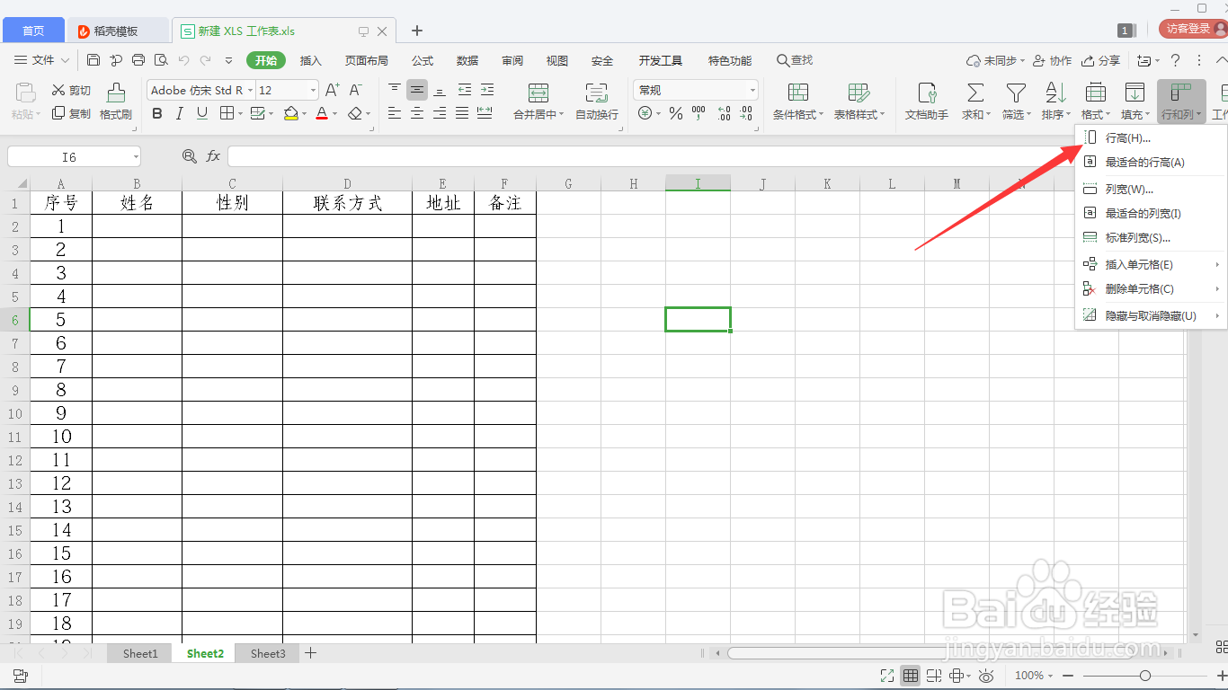Open the Document Assistant (文档助手)
Viewport: 1228px width, 690px height.
[x=927, y=102]
